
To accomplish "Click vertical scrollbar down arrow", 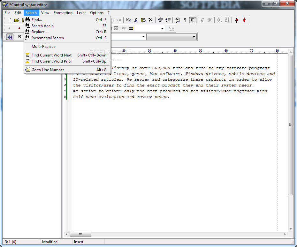I will (x=291, y=229).
